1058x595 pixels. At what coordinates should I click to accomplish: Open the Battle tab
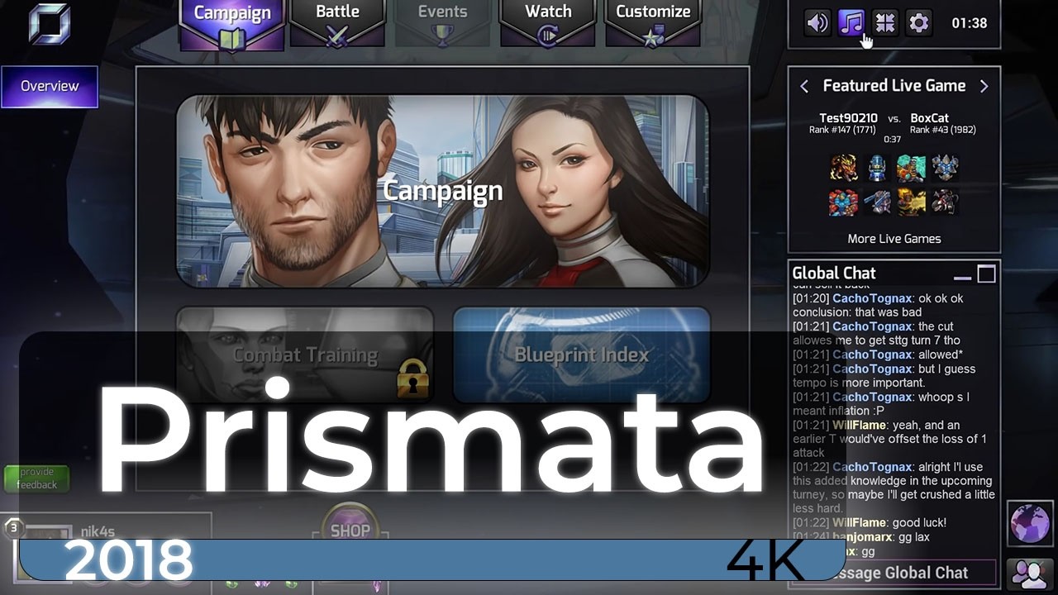(337, 24)
